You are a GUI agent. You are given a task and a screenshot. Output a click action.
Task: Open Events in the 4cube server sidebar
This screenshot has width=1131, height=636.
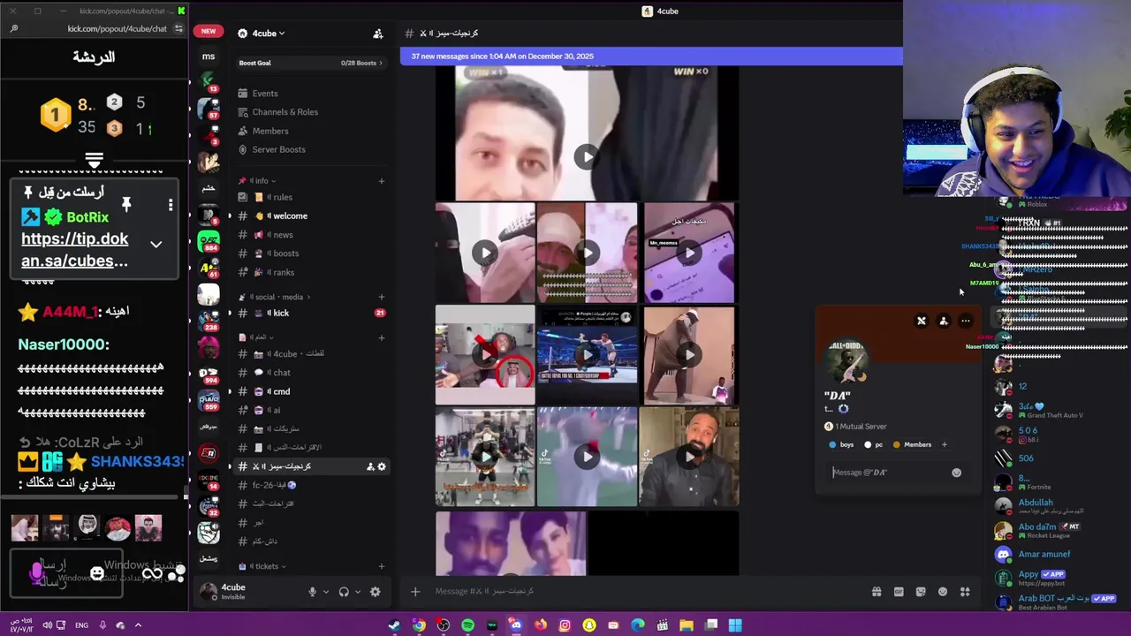265,94
